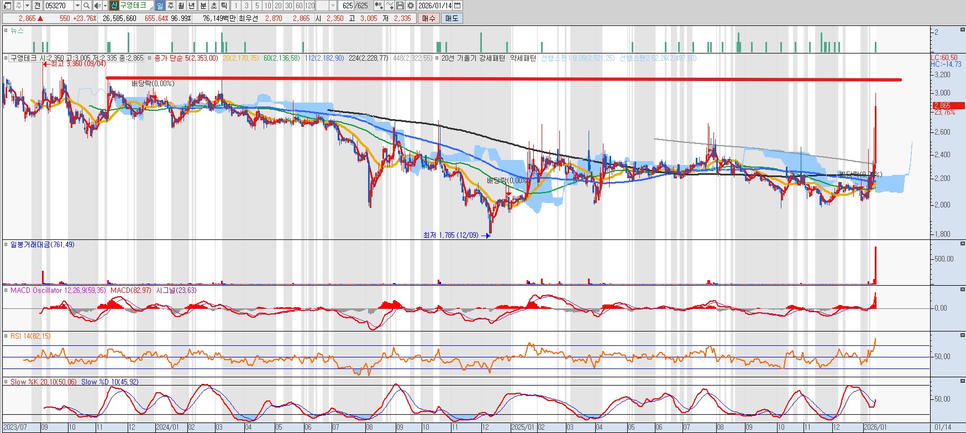The width and height of the screenshot is (966, 433).
Task: Switch to the 주 weekly chart period
Action: [171, 6]
